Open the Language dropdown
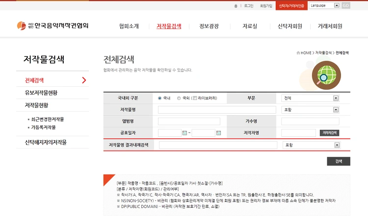This screenshot has width=368, height=223. point(324,5)
